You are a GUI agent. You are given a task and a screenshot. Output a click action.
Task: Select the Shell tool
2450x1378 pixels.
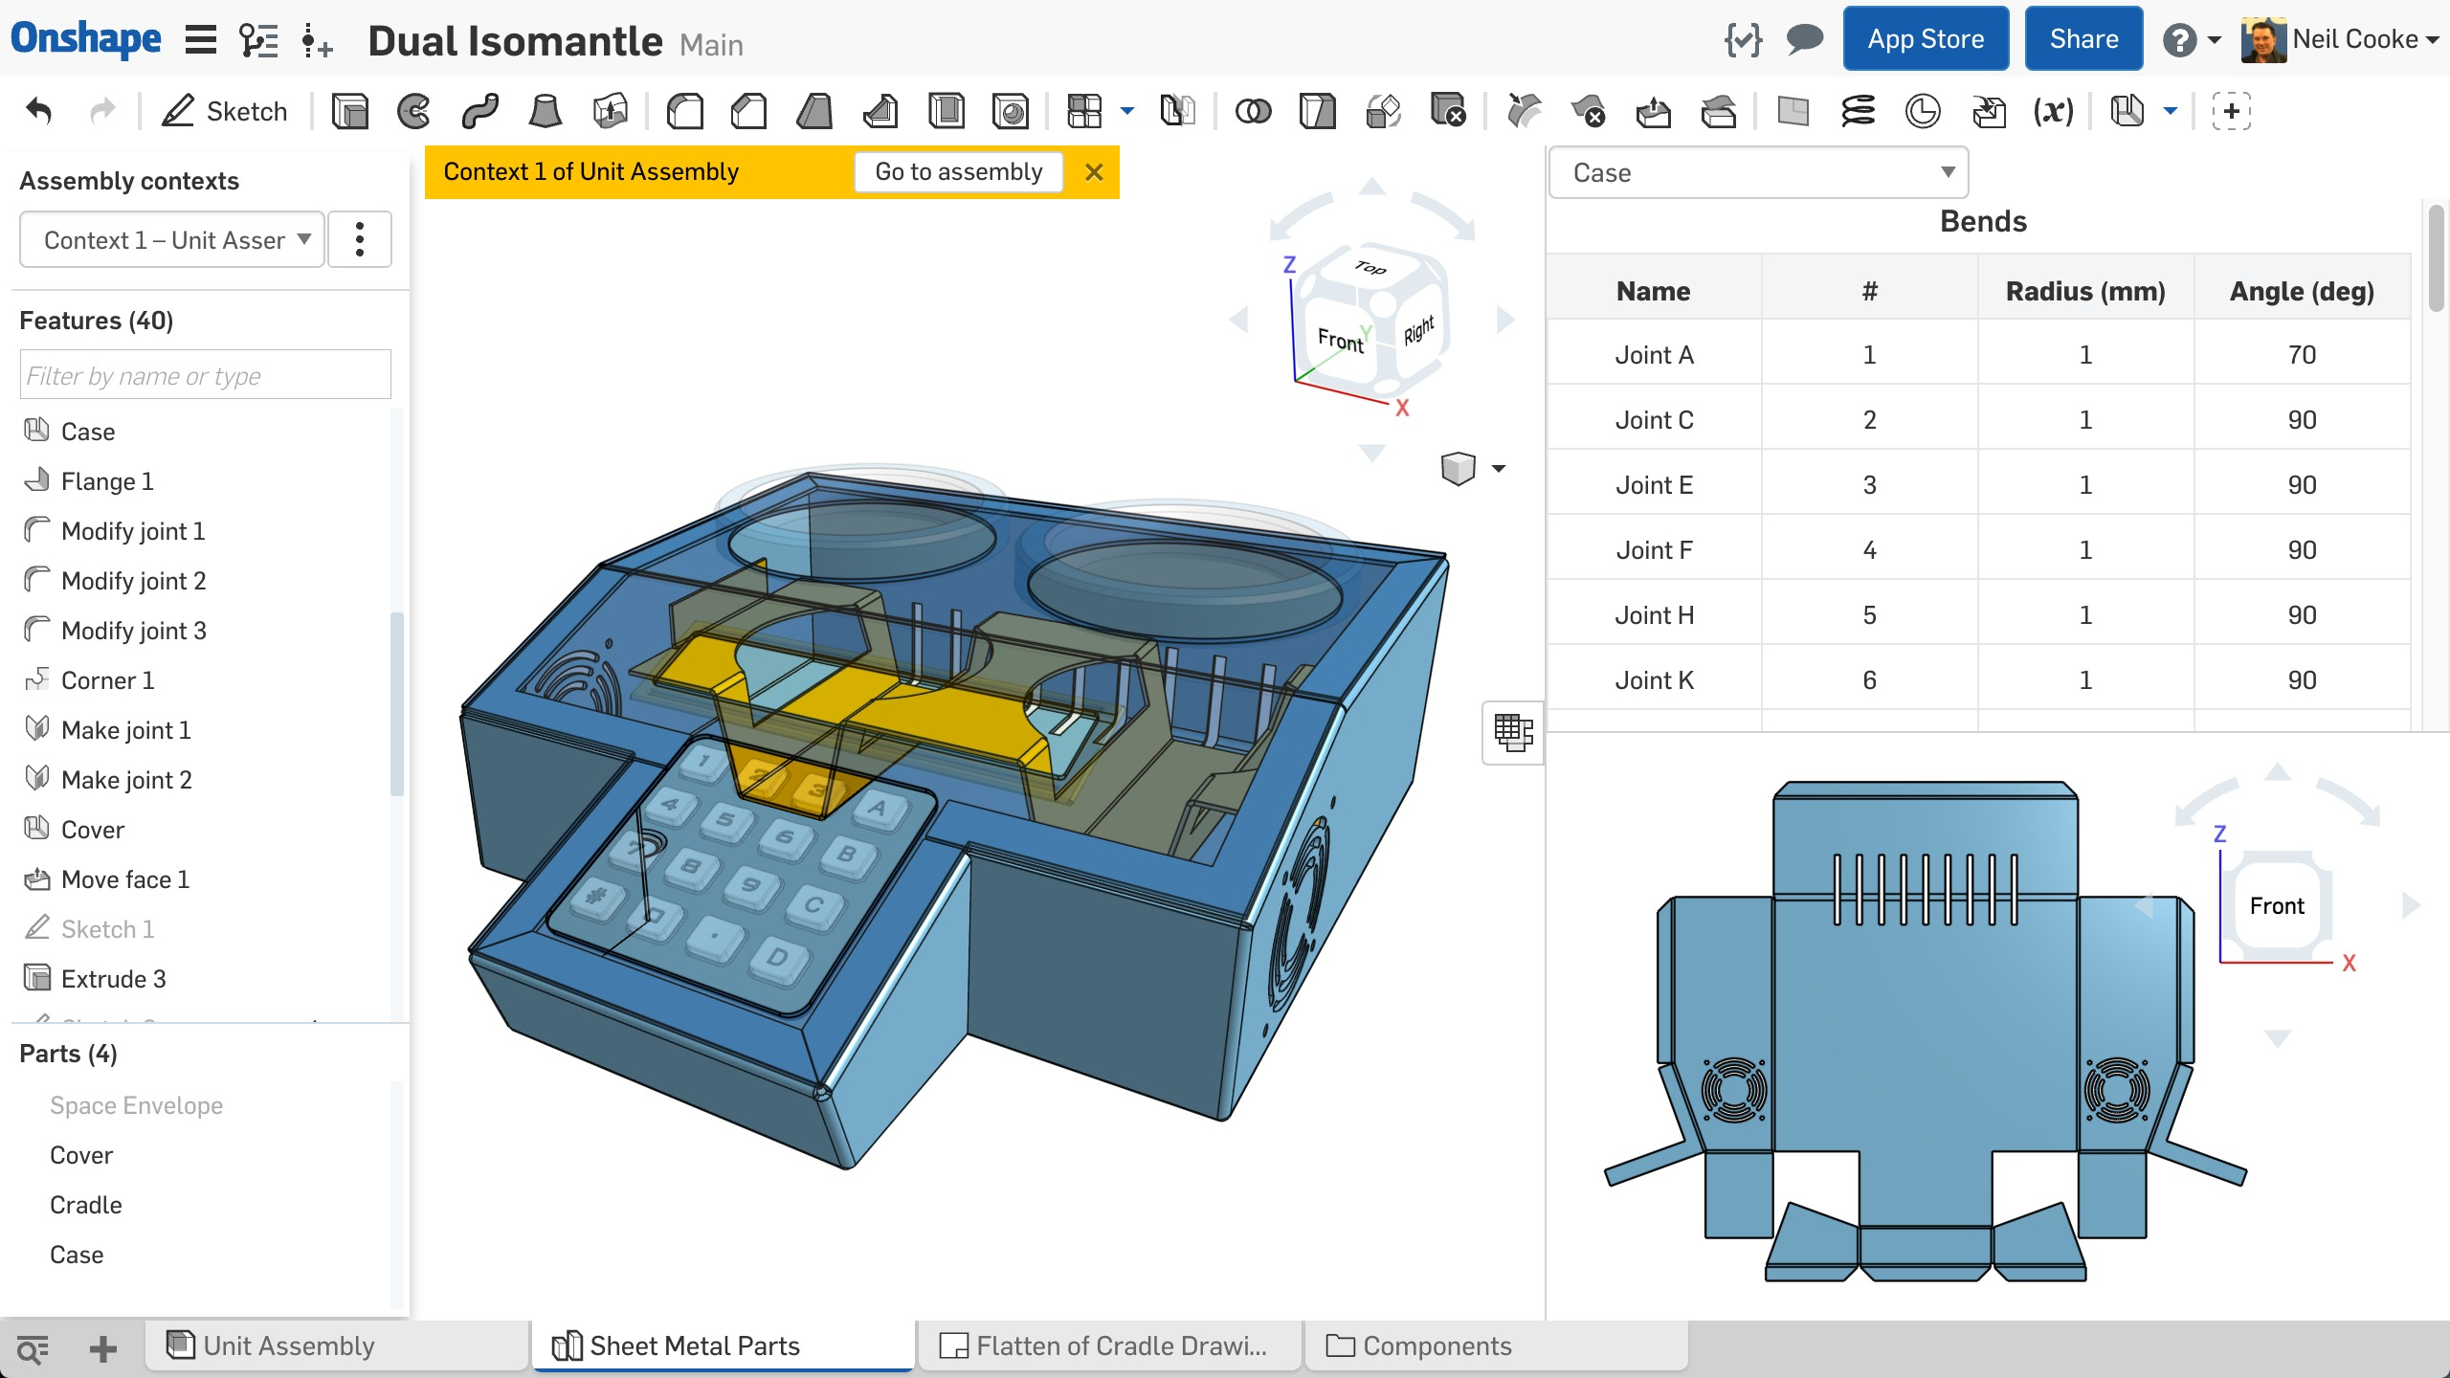pos(946,112)
